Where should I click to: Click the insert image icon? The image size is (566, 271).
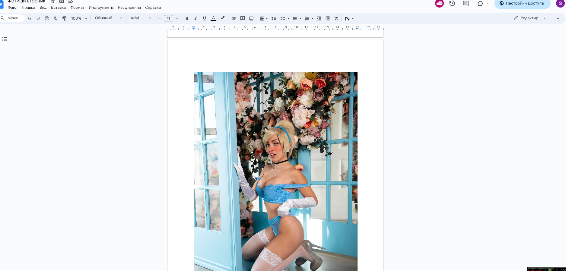click(251, 18)
